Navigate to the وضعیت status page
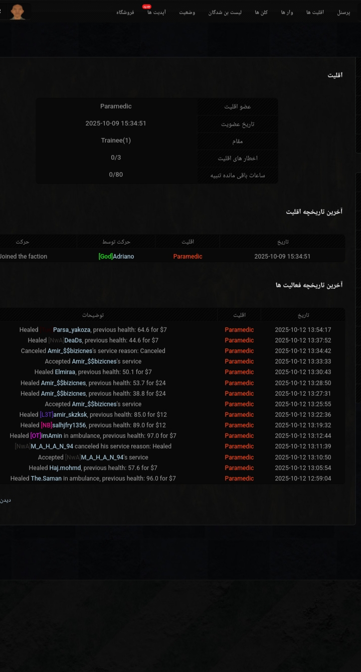Image resolution: width=361 pixels, height=672 pixels. coord(187,13)
